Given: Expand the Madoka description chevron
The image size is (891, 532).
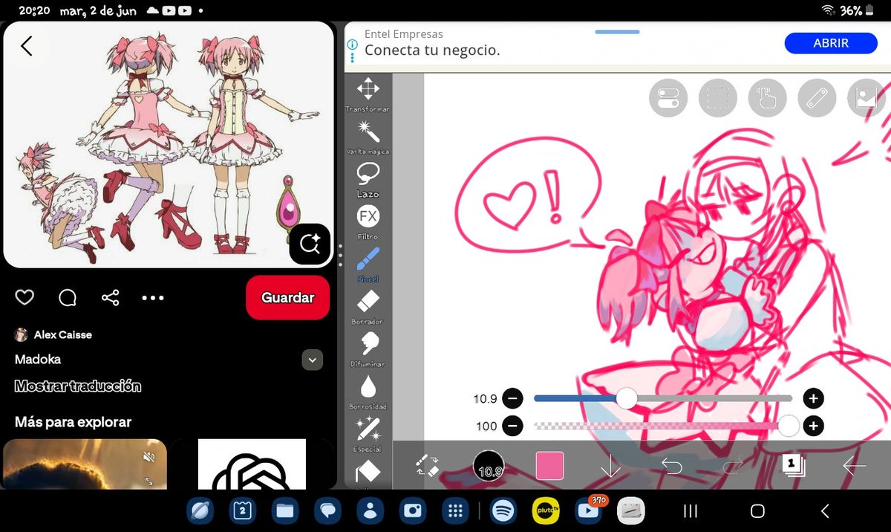Looking at the screenshot, I should 313,360.
